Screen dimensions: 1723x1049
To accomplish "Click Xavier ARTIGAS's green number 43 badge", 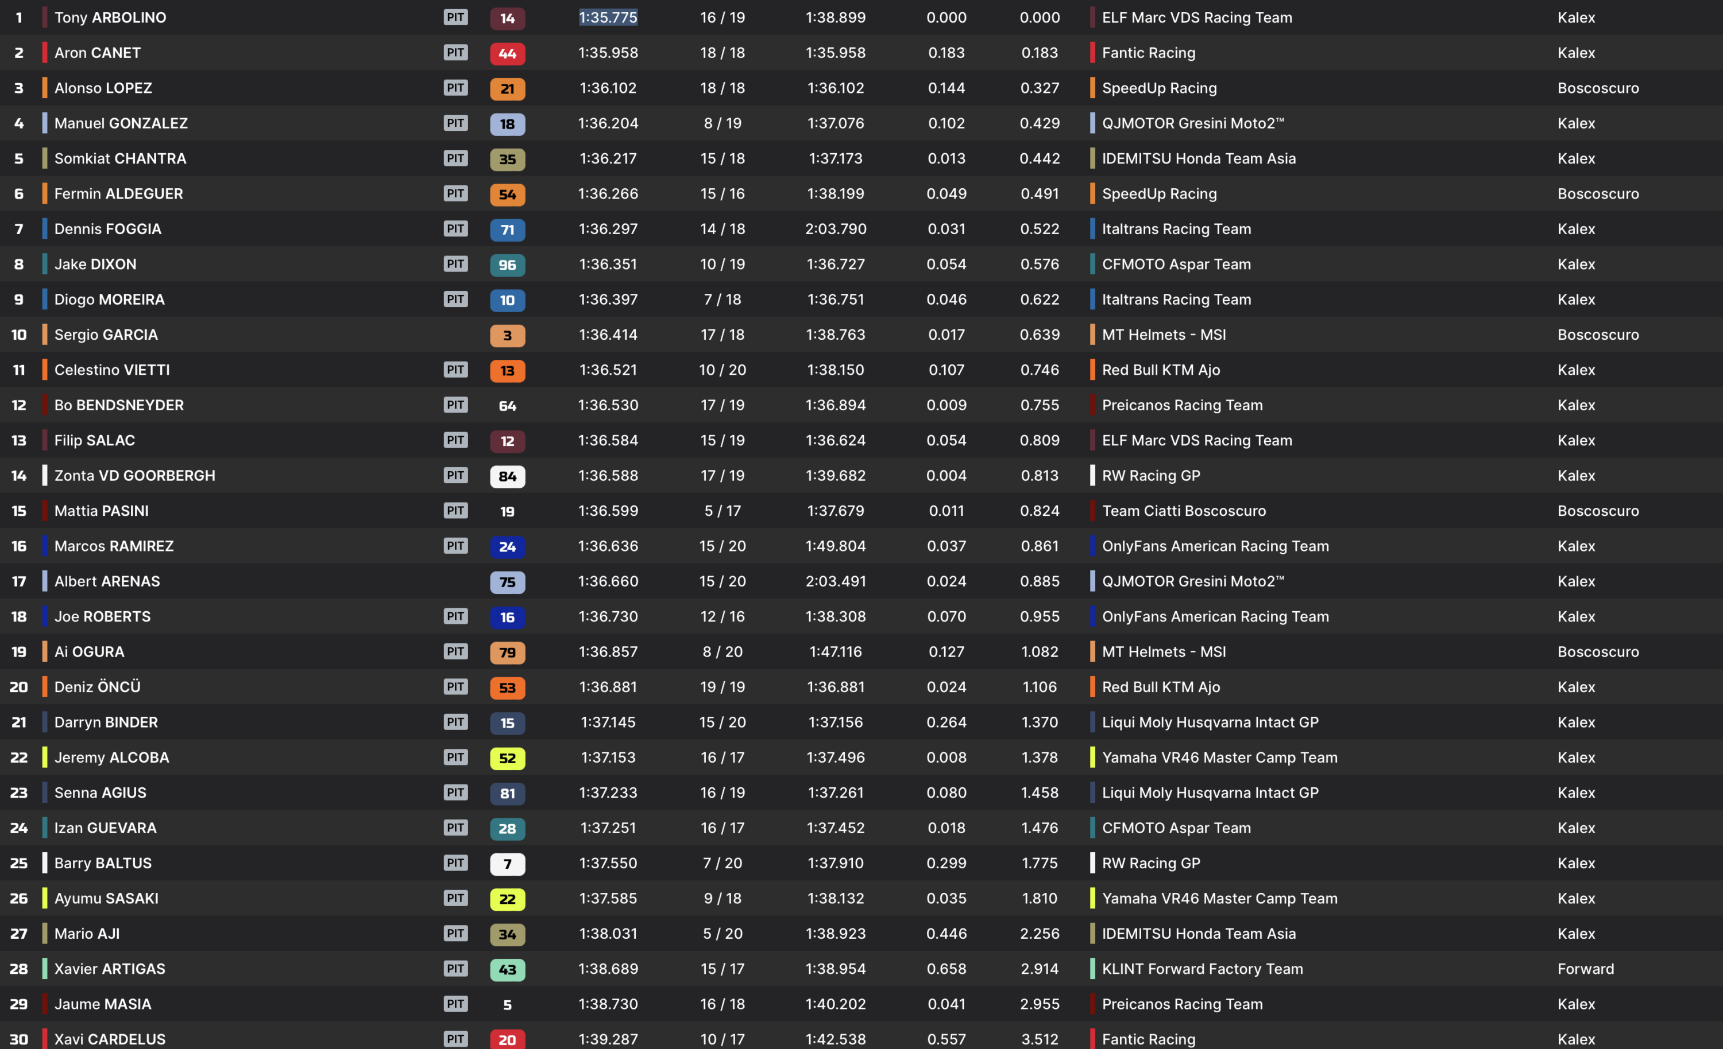I will click(507, 969).
